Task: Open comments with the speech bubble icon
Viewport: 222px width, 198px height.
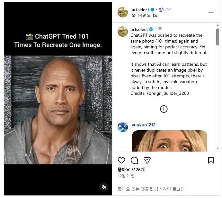Action: pyautogui.click(x=134, y=160)
